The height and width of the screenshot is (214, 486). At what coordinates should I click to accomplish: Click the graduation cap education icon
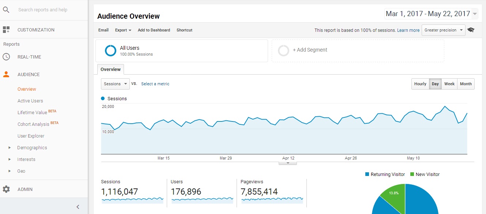(471, 30)
